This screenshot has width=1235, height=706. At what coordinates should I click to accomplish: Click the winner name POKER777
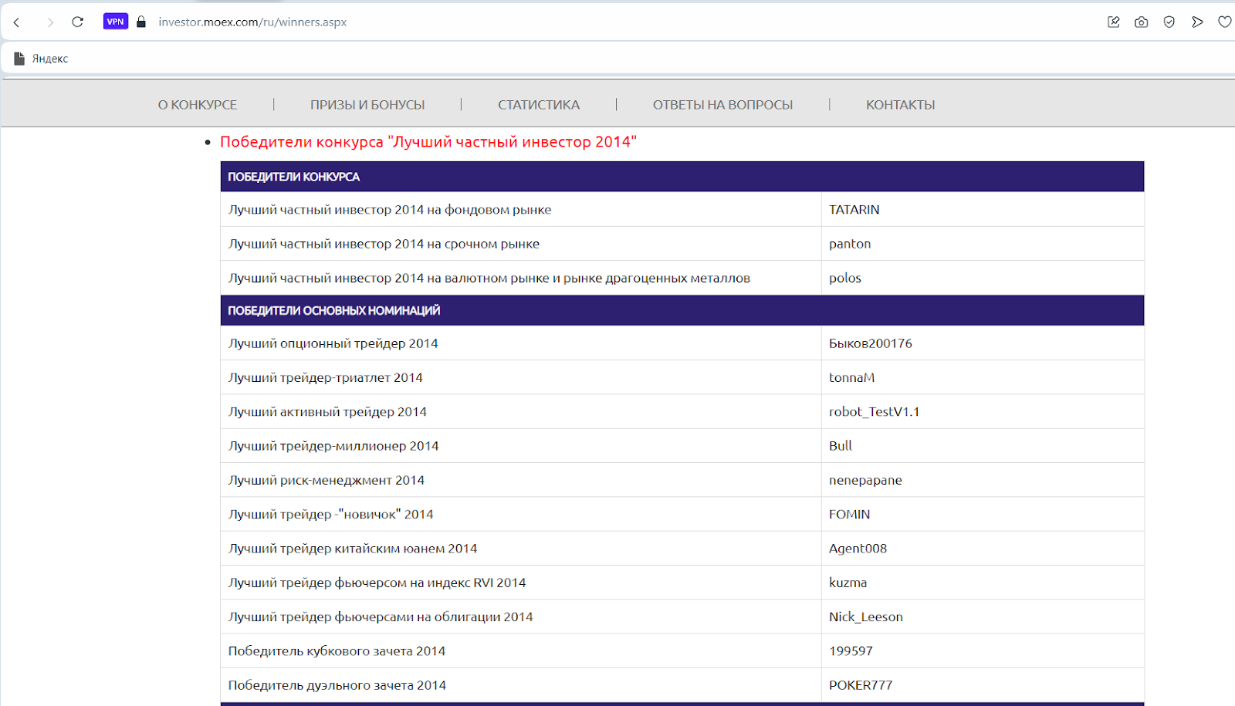point(861,685)
